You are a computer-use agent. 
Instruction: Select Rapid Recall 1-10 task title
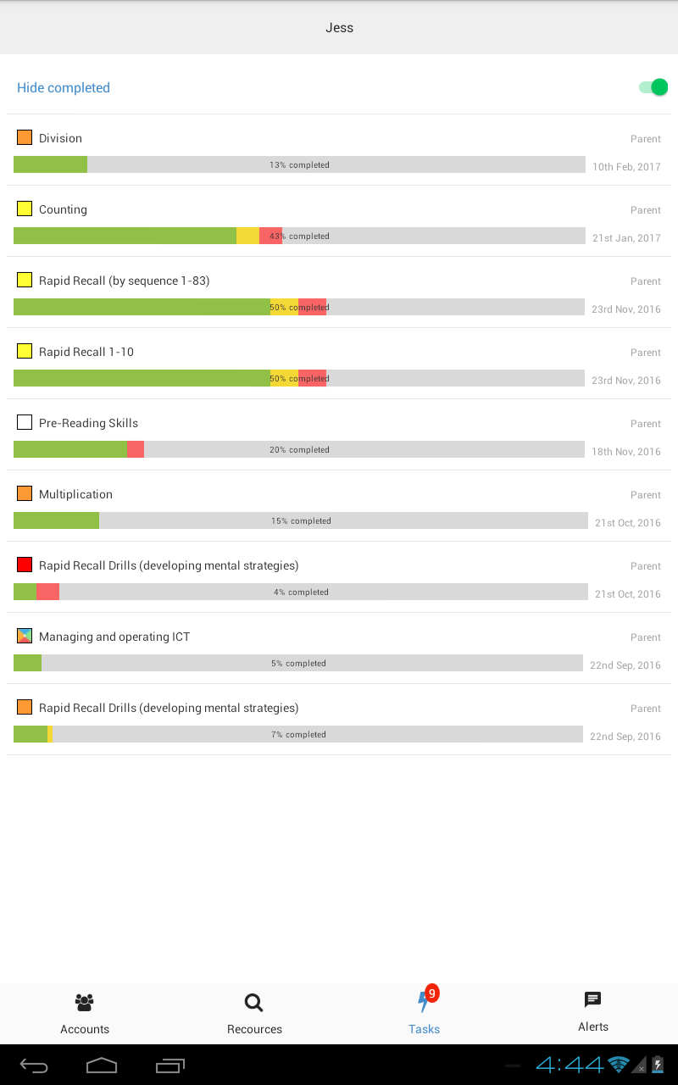[86, 352]
